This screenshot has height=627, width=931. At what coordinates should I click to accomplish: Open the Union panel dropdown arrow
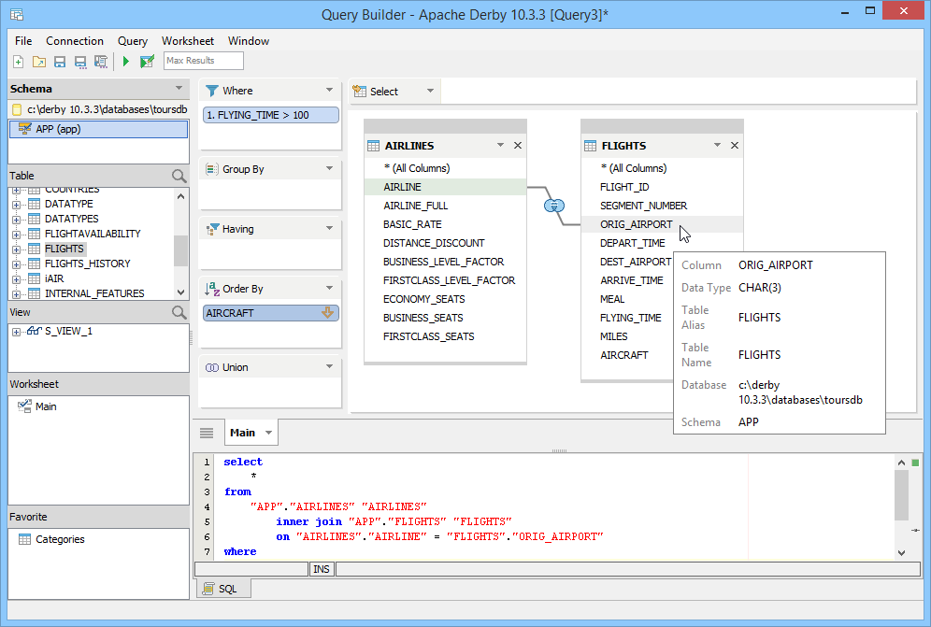click(x=330, y=367)
